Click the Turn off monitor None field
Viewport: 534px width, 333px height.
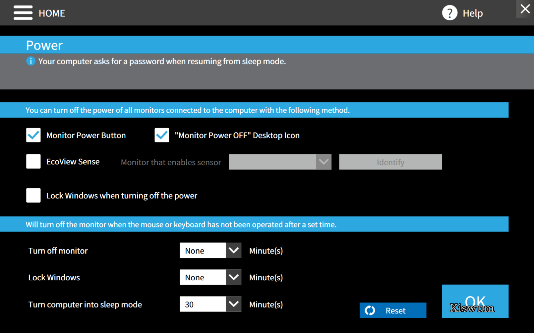[203, 250]
